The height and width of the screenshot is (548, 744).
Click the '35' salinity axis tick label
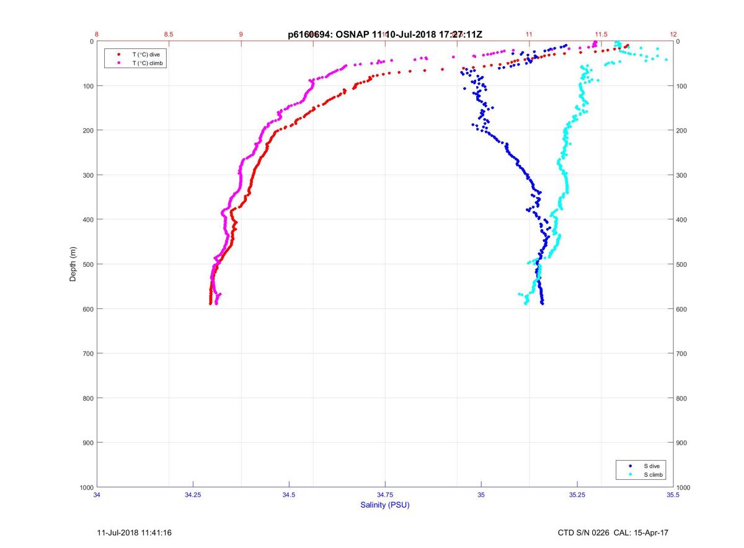click(481, 494)
